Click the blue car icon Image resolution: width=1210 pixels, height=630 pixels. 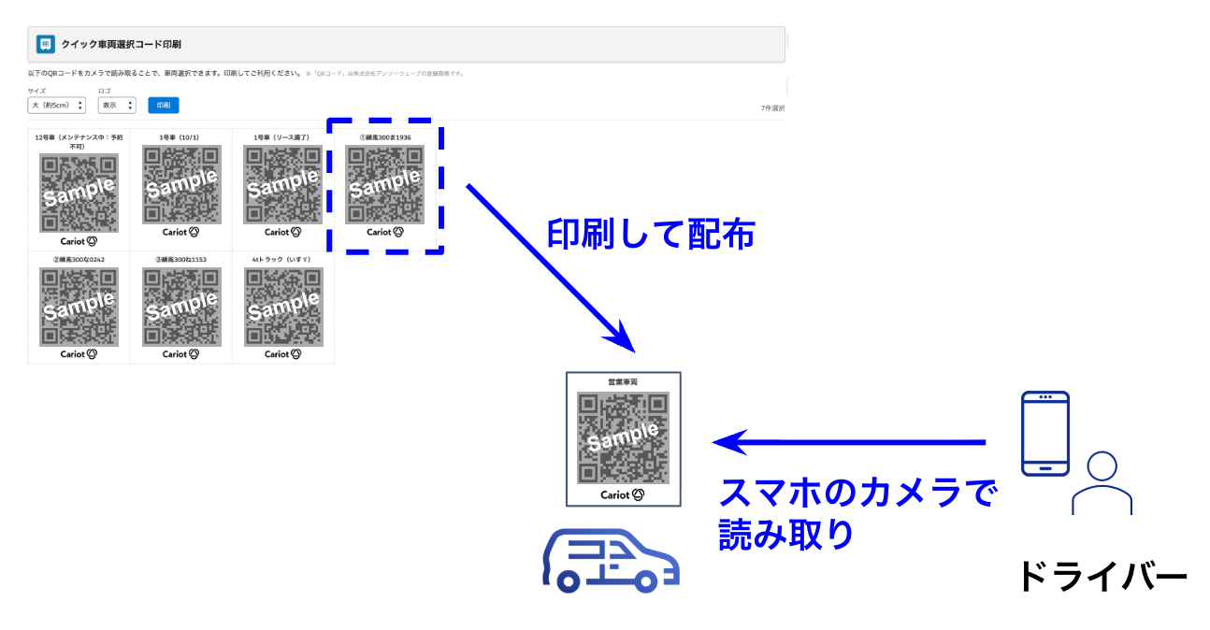point(612,561)
